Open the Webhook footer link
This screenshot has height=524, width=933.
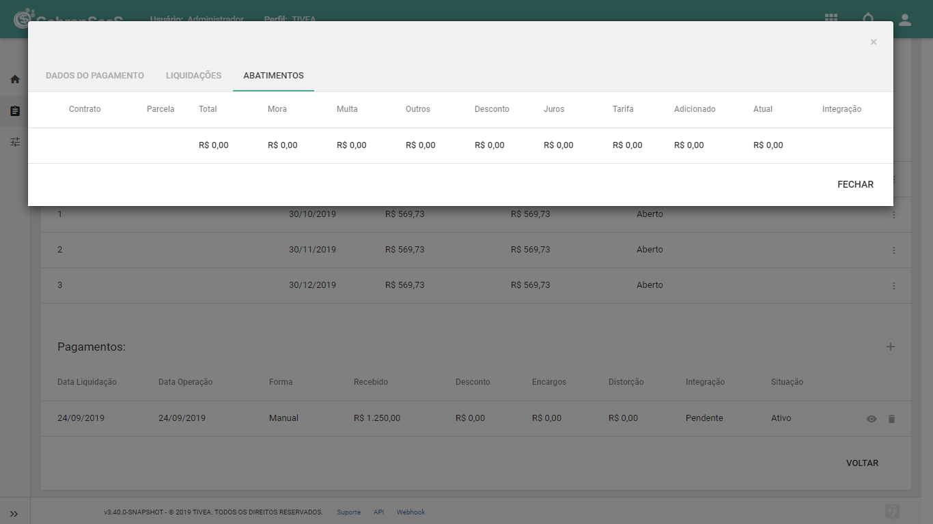coord(410,512)
